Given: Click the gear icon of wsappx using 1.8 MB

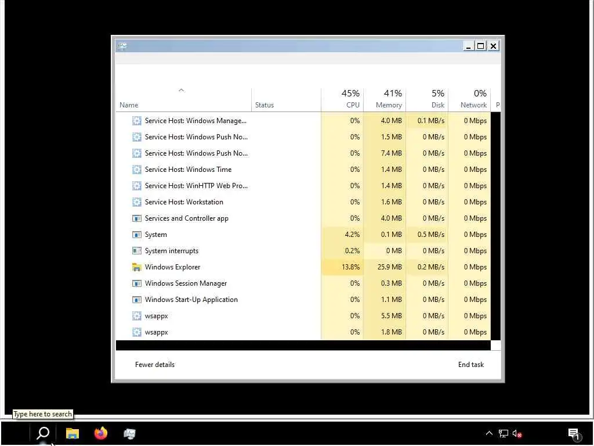Looking at the screenshot, I should coord(137,332).
